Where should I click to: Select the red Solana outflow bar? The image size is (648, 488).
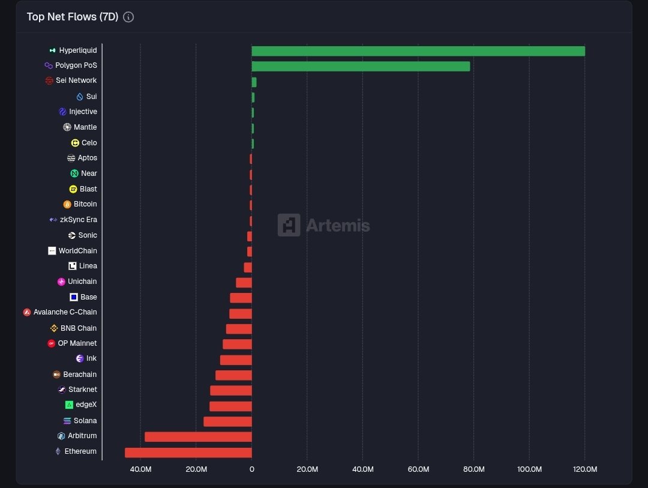click(228, 421)
